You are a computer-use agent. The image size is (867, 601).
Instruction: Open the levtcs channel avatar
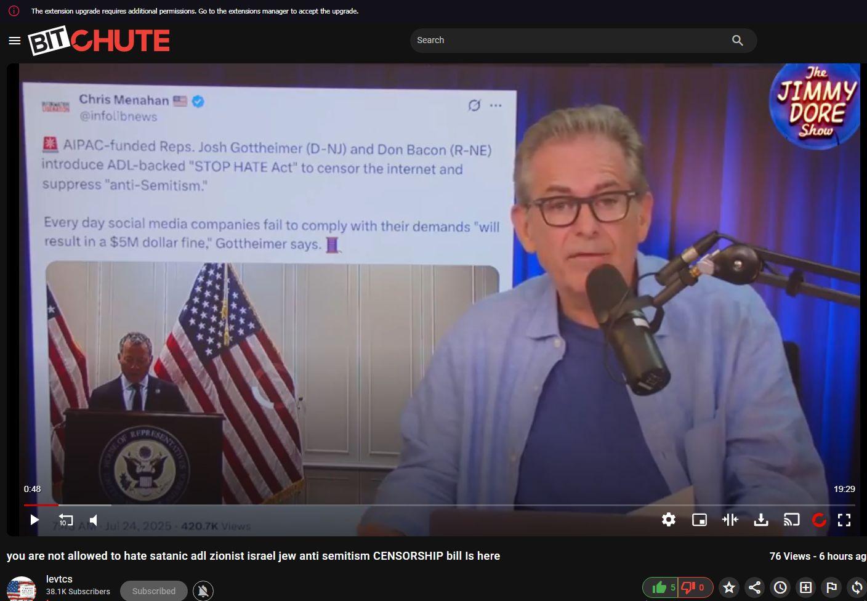point(21,589)
